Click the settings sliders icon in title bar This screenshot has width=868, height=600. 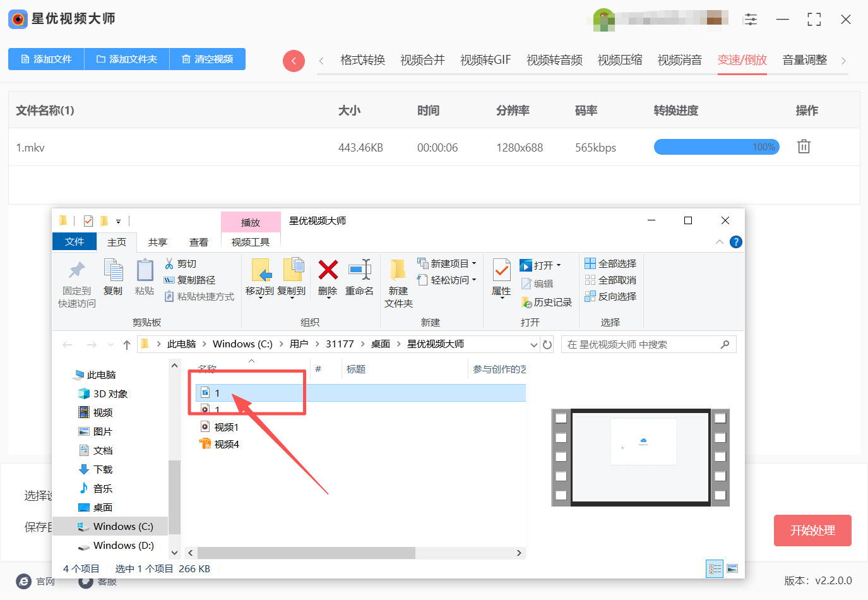(x=751, y=19)
